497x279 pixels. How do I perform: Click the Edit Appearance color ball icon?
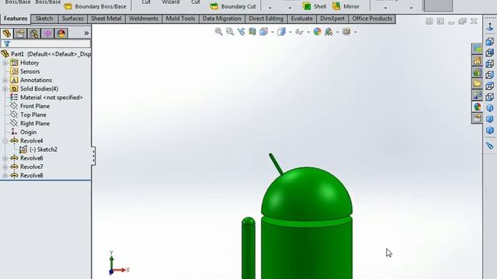tap(318, 32)
